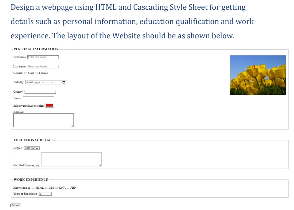Check the JAVA knowledge checkbox

pyautogui.click(x=56, y=188)
